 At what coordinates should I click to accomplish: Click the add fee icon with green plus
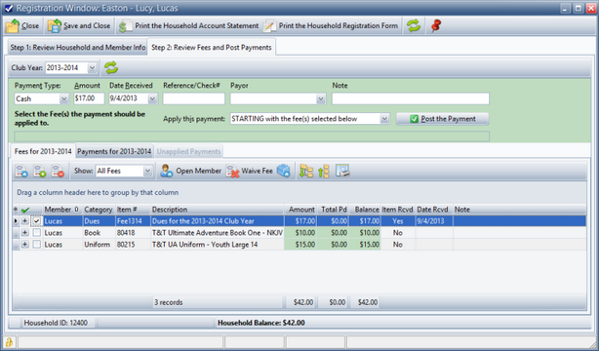tap(40, 171)
